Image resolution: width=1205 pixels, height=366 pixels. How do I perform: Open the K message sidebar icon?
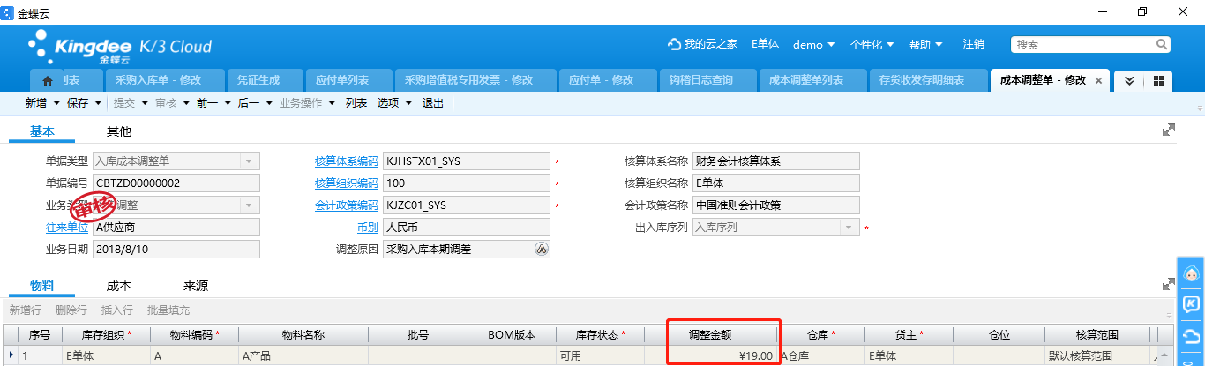coord(1191,305)
